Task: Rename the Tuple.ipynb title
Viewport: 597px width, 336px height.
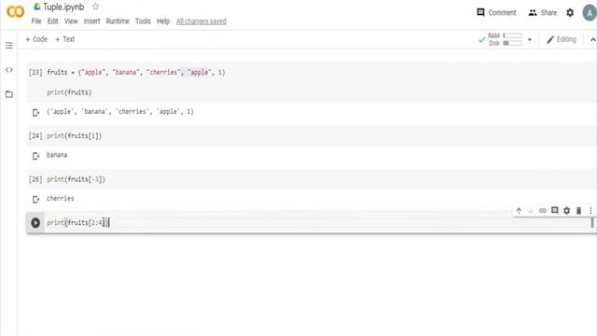Action: click(63, 7)
